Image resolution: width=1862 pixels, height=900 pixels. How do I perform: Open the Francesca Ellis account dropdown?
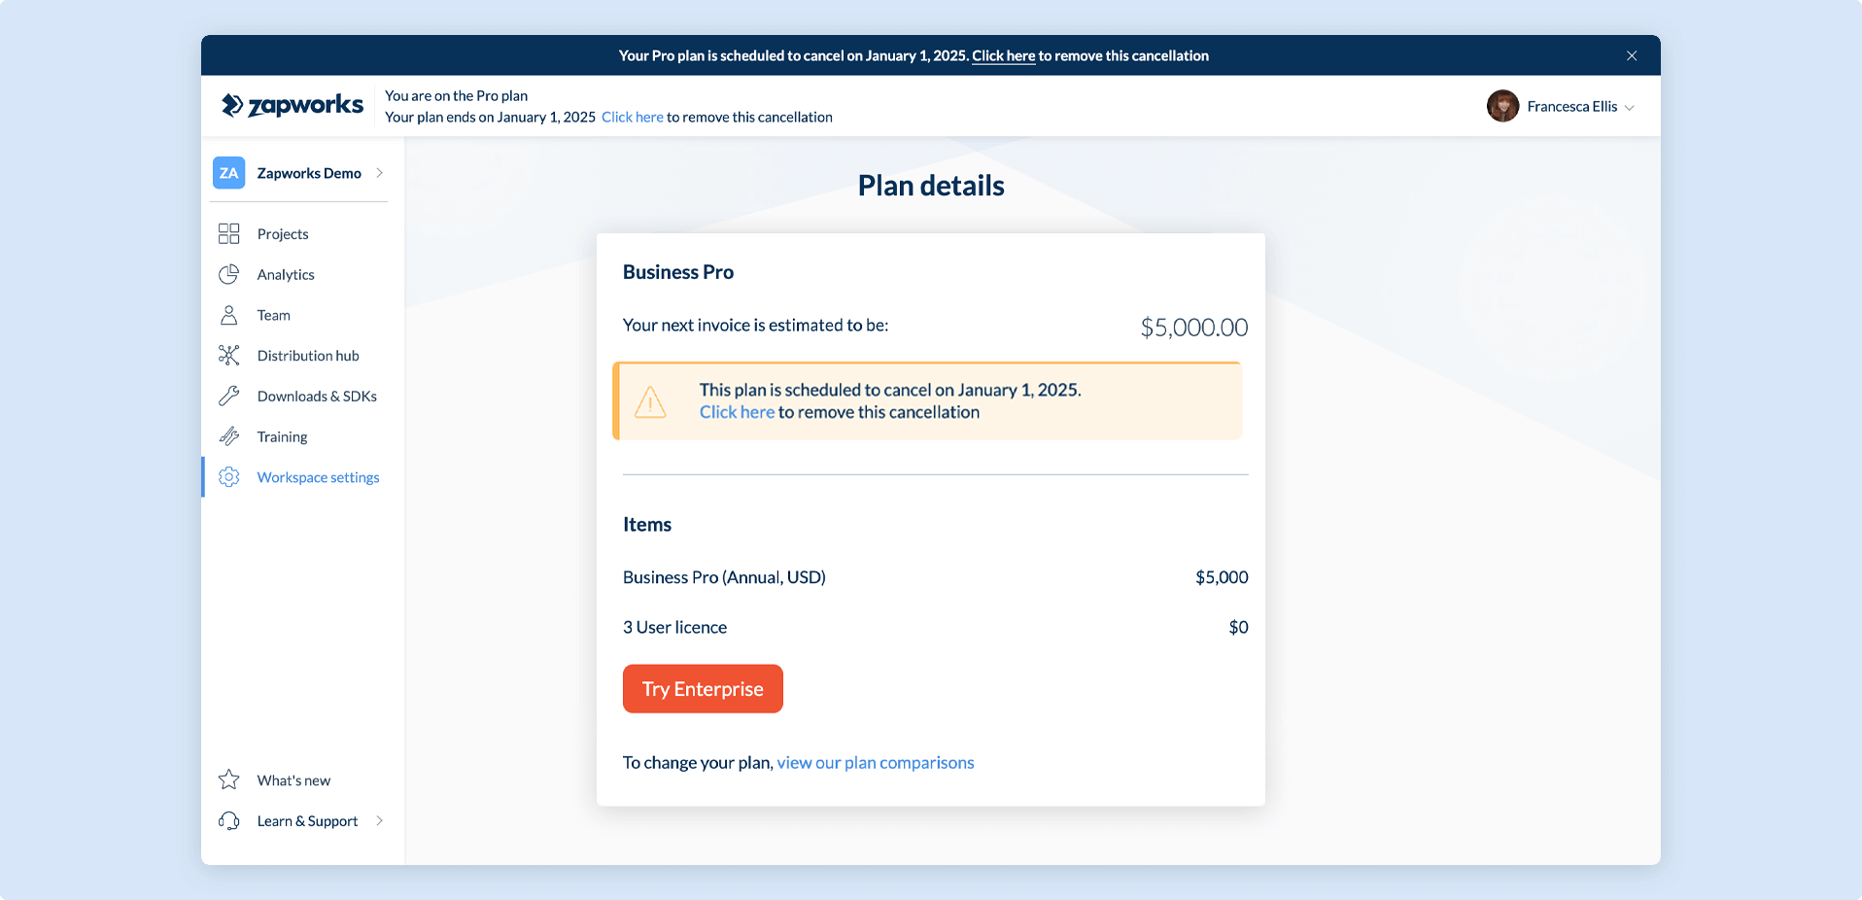tap(1630, 107)
